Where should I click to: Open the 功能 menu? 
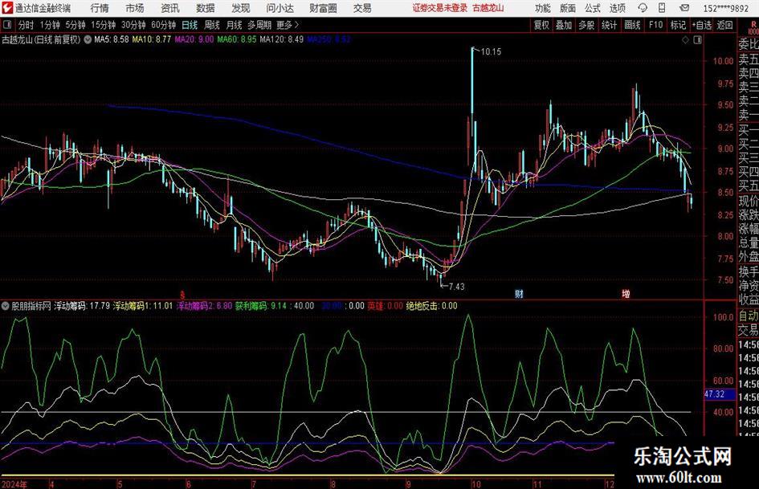pyautogui.click(x=543, y=8)
